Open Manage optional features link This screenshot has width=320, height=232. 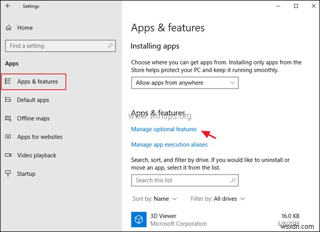point(163,129)
